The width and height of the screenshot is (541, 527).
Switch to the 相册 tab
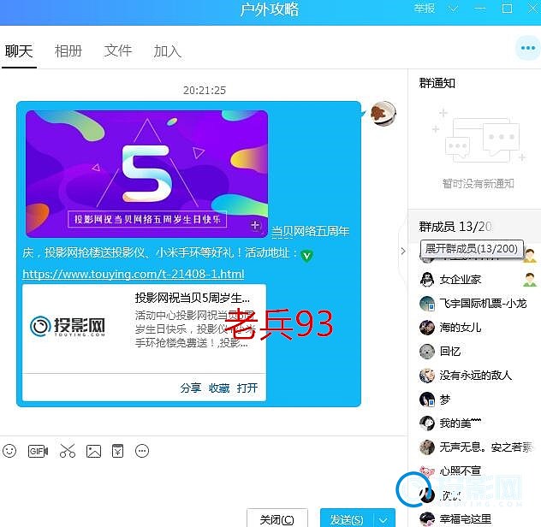point(68,50)
